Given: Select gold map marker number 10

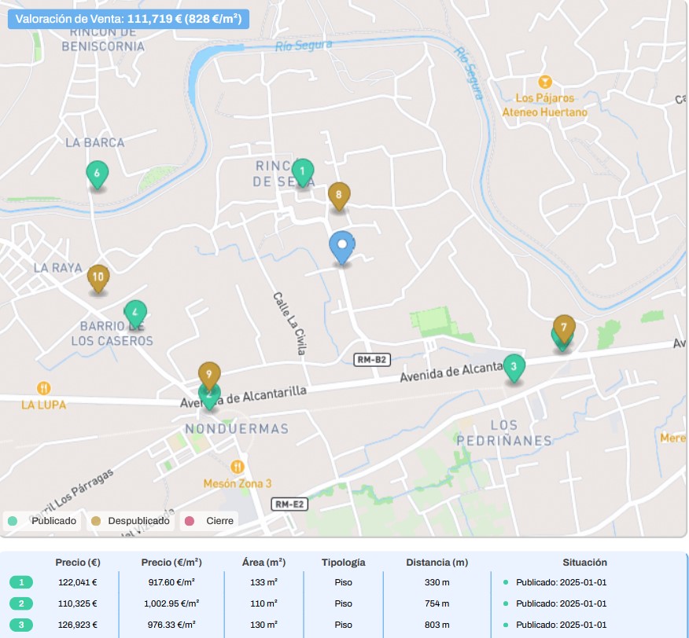Looking at the screenshot, I should click(x=98, y=277).
